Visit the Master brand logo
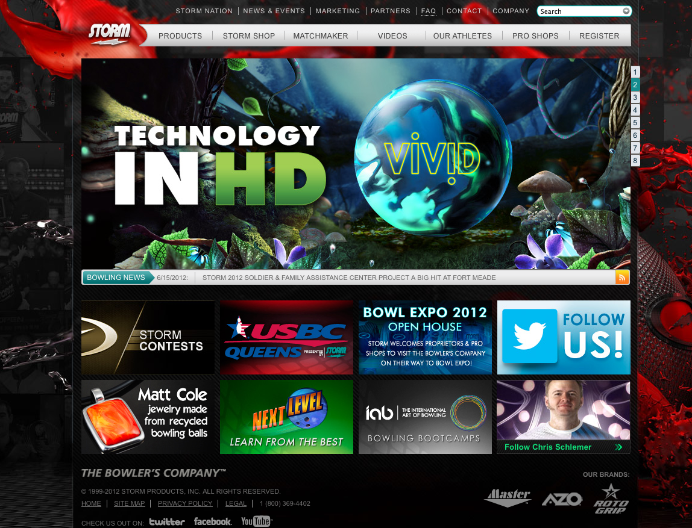Image resolution: width=692 pixels, height=528 pixels. 508,497
